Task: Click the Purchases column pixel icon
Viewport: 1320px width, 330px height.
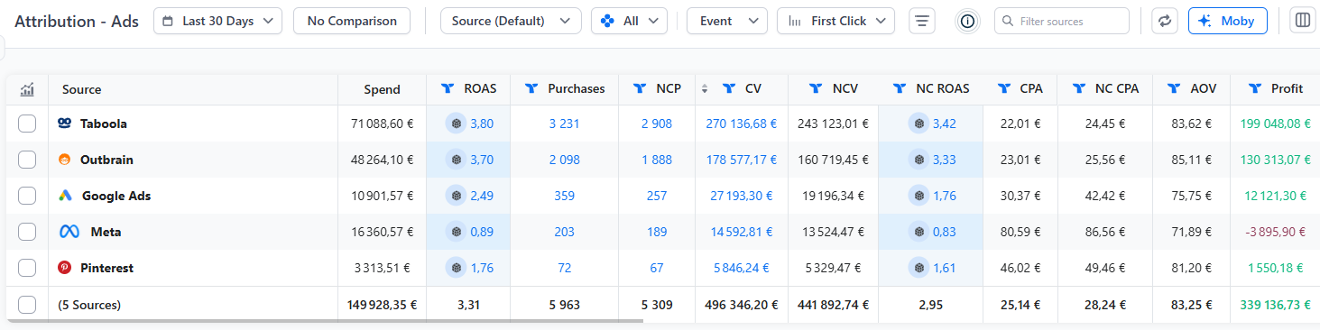Action: [531, 88]
